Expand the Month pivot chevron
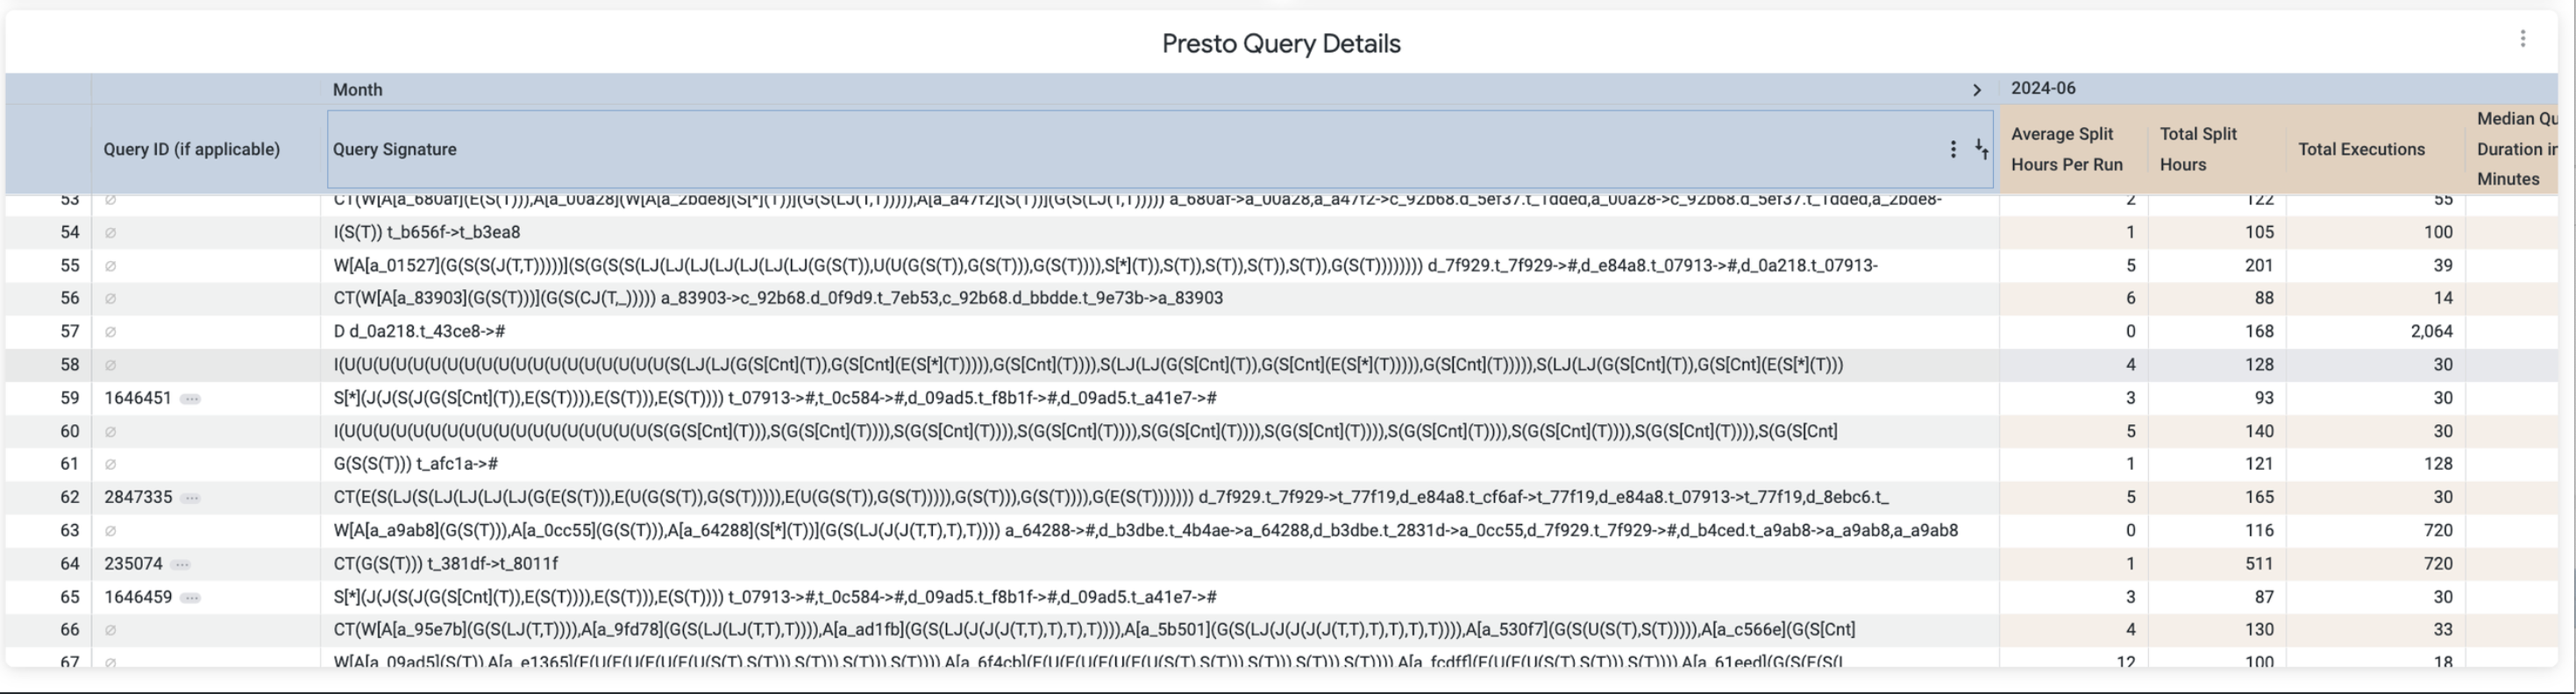The image size is (2576, 694). [1976, 90]
